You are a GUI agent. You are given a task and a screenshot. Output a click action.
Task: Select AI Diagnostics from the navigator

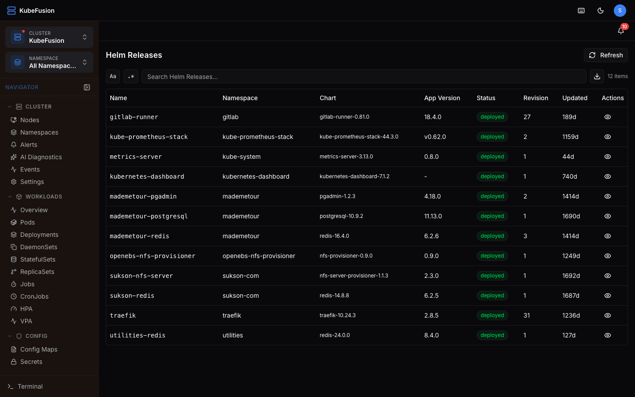(41, 157)
